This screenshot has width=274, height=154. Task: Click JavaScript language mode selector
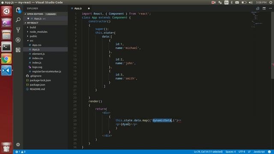pyautogui.click(x=259, y=152)
